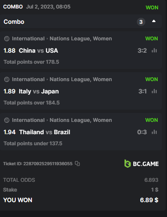This screenshot has width=167, height=217.
Task: Select International breadcrumb above Italy vs Japan
Action: [28, 79]
